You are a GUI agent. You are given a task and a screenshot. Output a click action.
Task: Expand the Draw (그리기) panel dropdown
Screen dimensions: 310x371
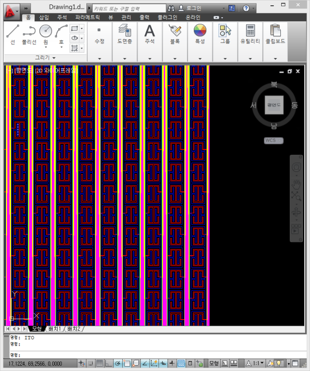[x=45, y=58]
